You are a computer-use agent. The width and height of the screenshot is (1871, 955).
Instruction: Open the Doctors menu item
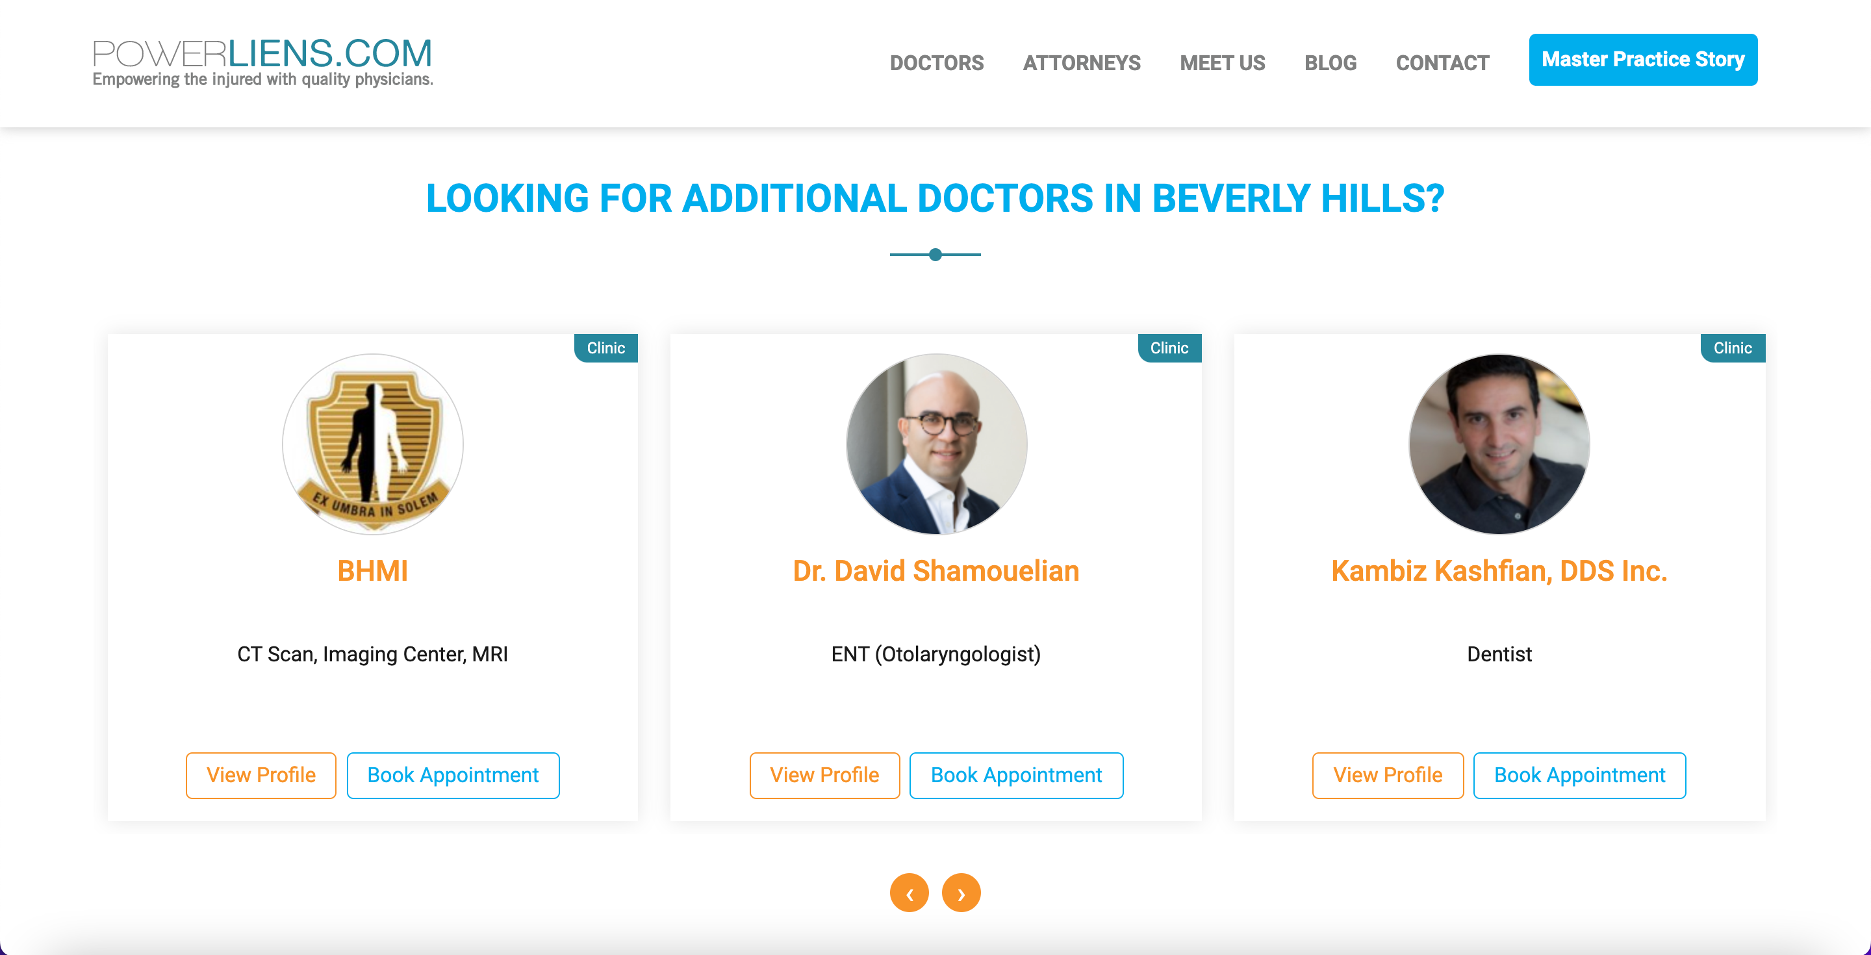936,63
